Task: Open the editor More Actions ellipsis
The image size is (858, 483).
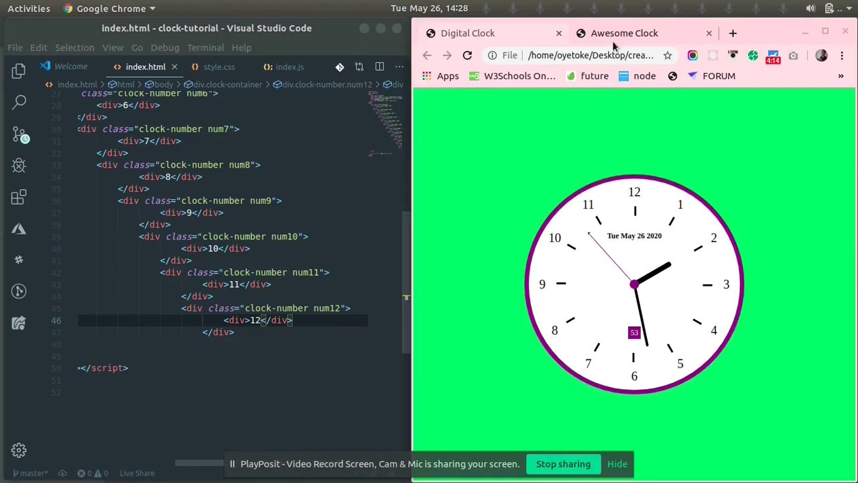Action: click(399, 67)
